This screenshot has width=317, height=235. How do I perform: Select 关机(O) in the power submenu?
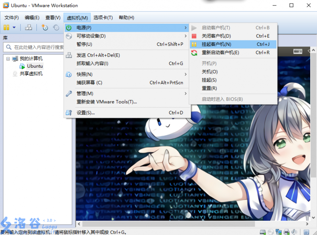[233, 72]
